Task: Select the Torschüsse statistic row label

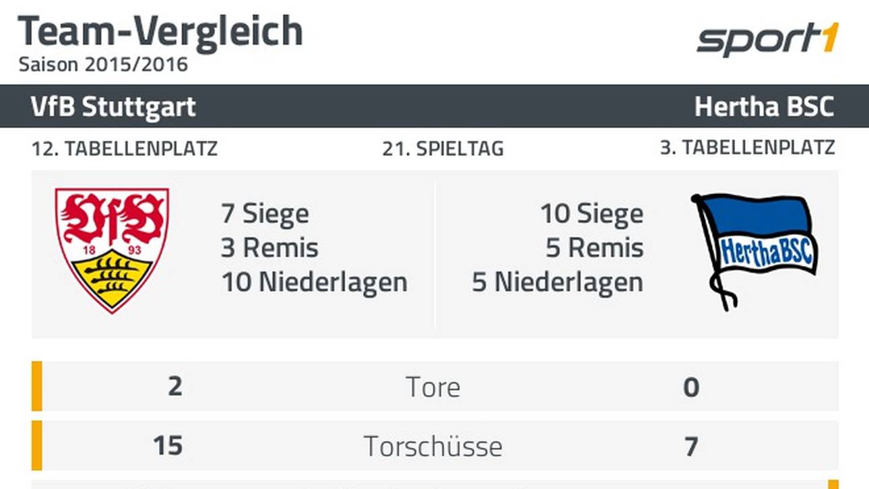Action: (433, 447)
